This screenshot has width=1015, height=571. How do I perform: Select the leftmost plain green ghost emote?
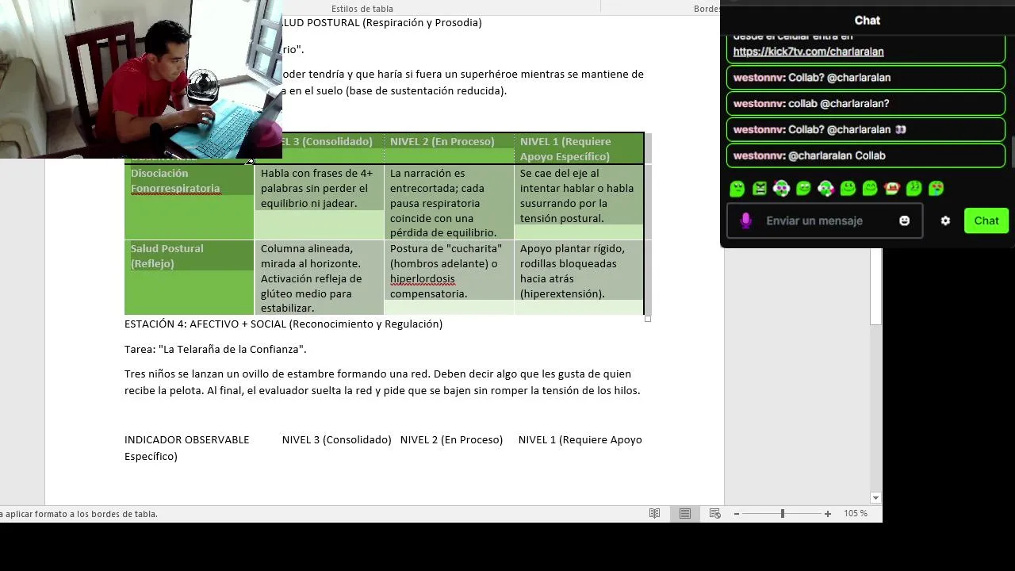pos(737,188)
